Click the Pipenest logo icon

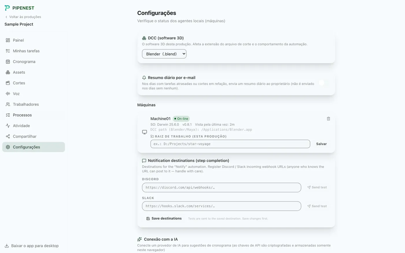coord(7,8)
